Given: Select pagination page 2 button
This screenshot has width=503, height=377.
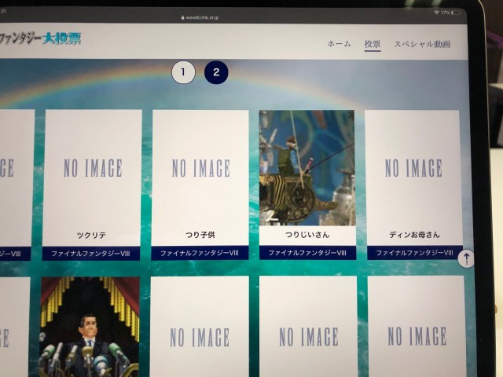Looking at the screenshot, I should tap(216, 72).
